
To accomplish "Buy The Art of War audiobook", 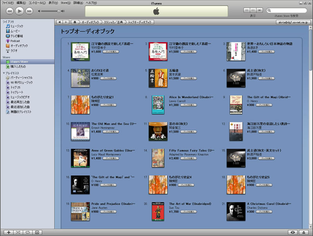I will pyautogui.click(x=189, y=212).
